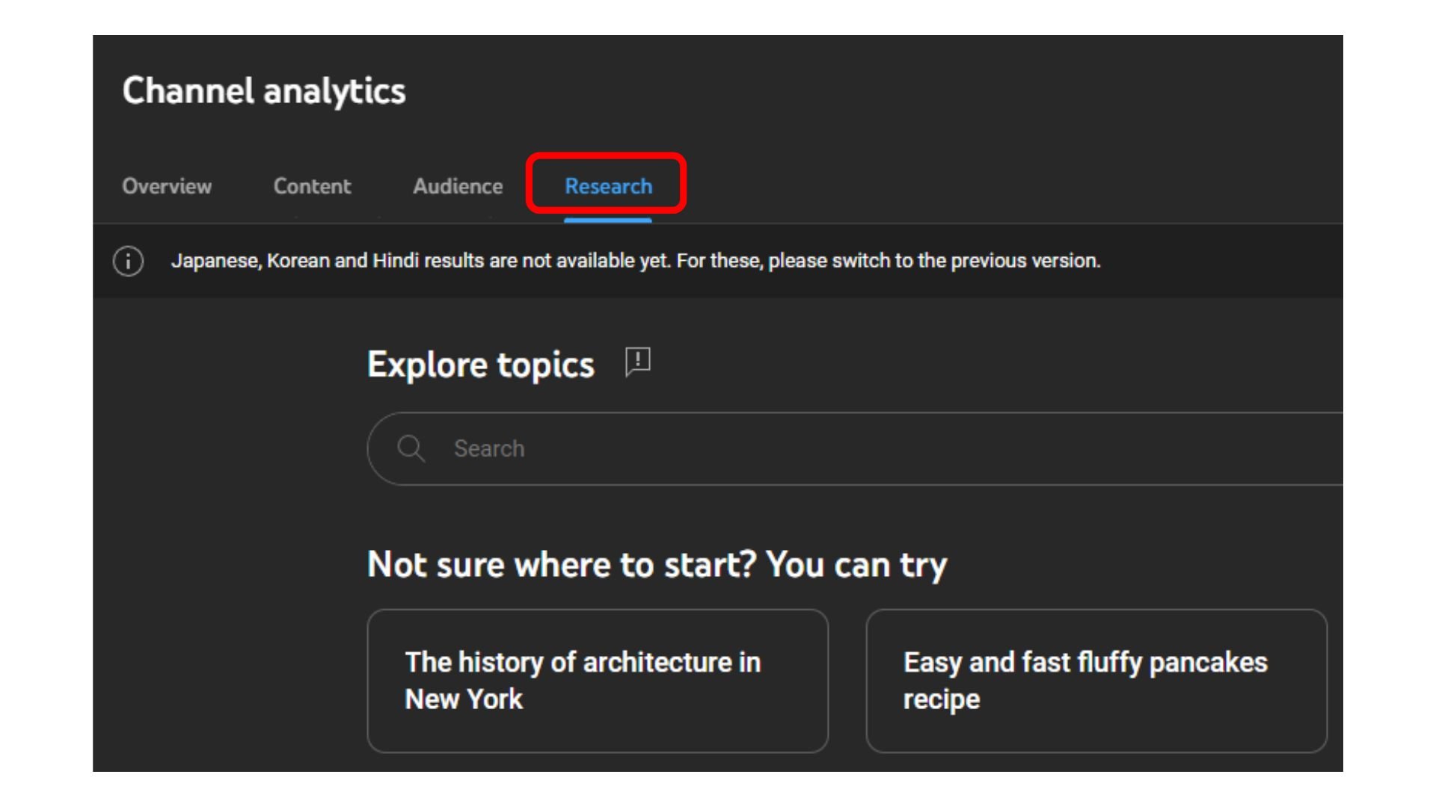
Task: Click the pancakes recipe card text
Action: 1084,680
